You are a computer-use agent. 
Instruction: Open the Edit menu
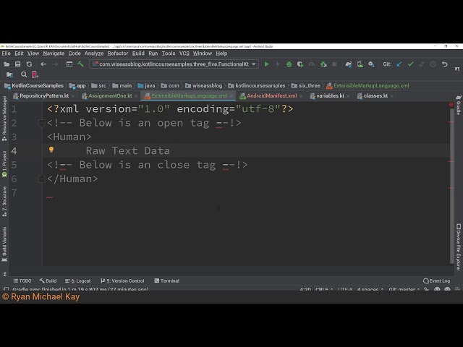pyautogui.click(x=19, y=53)
